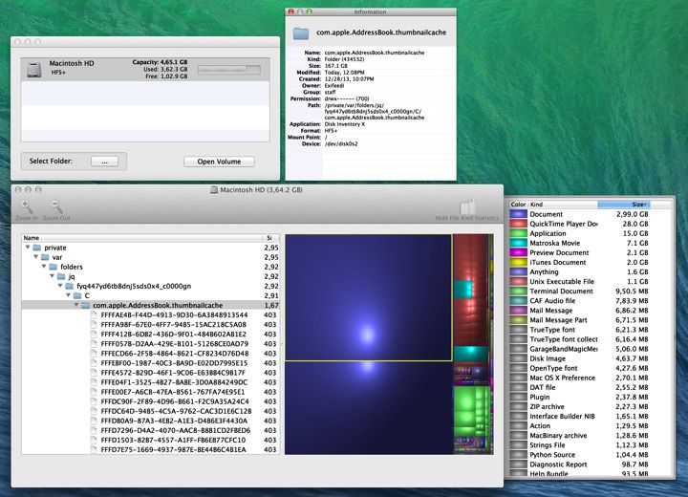This screenshot has width=688, height=497.
Task: Sort statistics by the Size column header
Action: (x=623, y=205)
